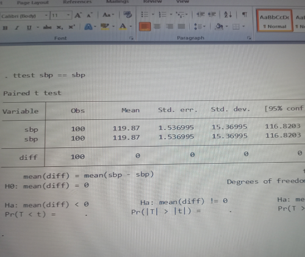Click the Shrink Font button
This screenshot has width=305, height=257.
pos(89,15)
